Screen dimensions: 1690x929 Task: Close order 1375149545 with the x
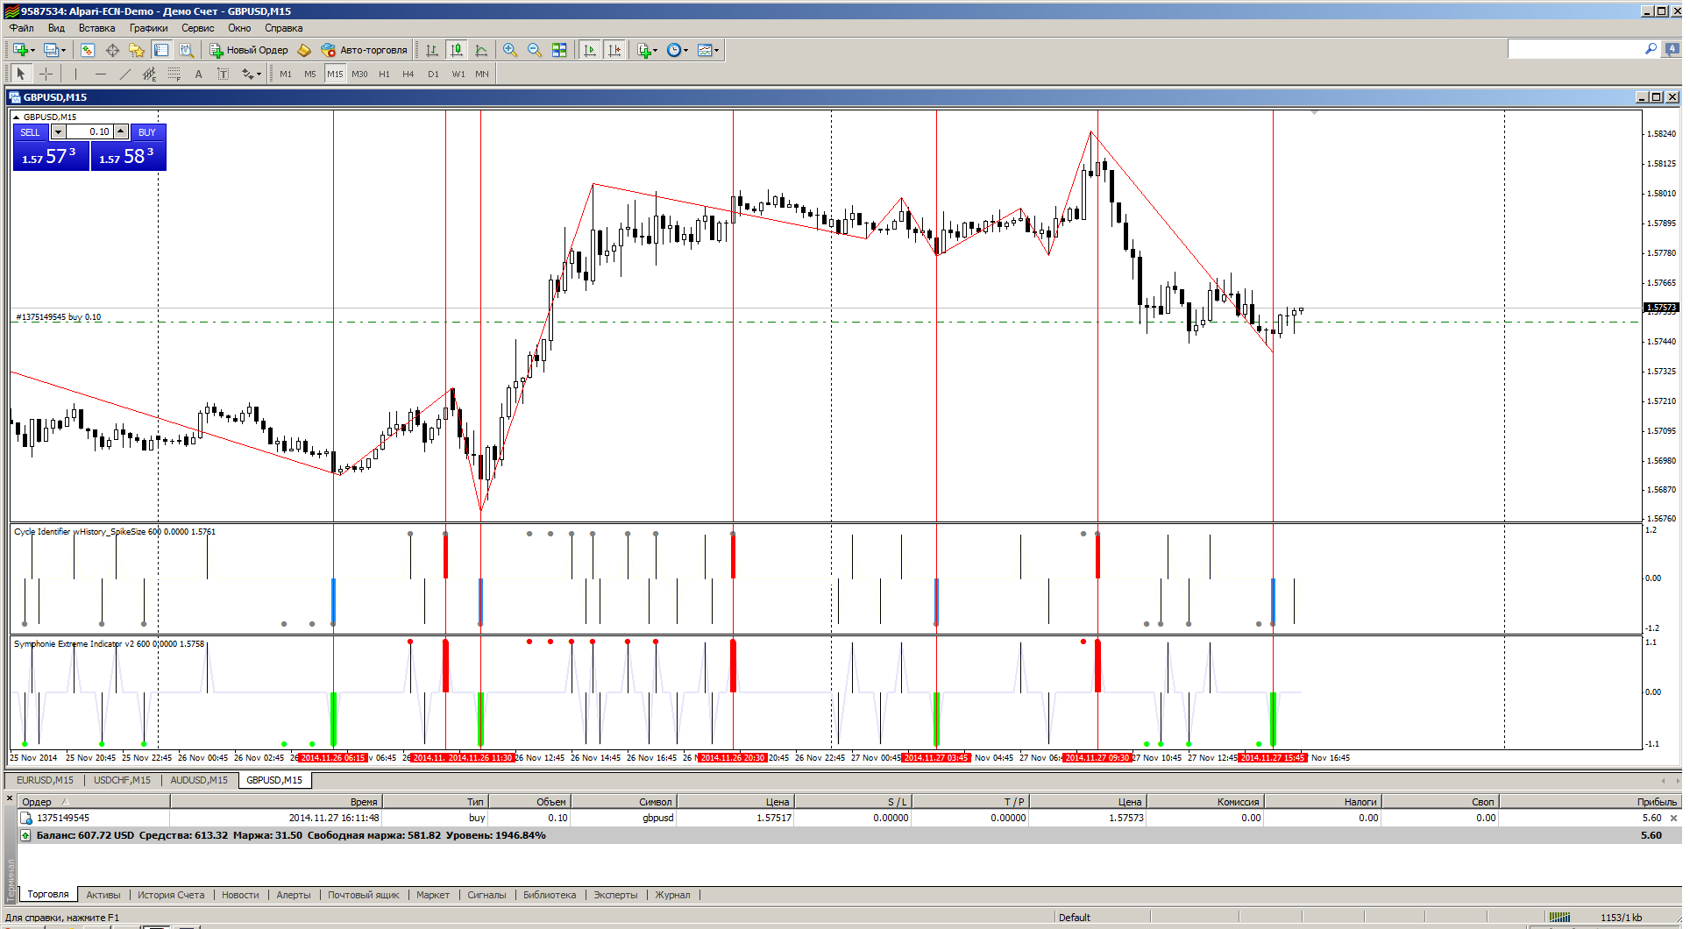(x=1673, y=819)
